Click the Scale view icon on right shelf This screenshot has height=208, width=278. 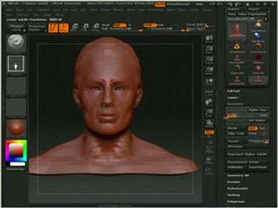(209, 113)
